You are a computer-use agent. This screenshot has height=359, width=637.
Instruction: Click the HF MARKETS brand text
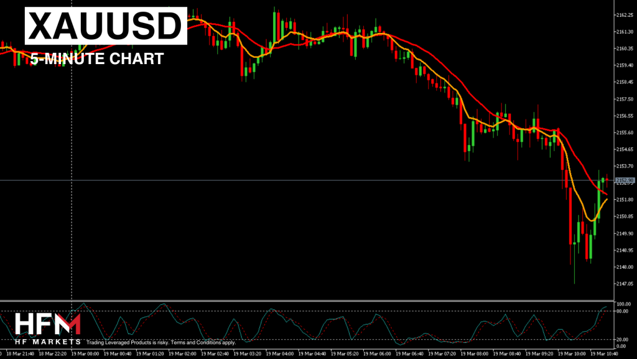pyautogui.click(x=47, y=342)
